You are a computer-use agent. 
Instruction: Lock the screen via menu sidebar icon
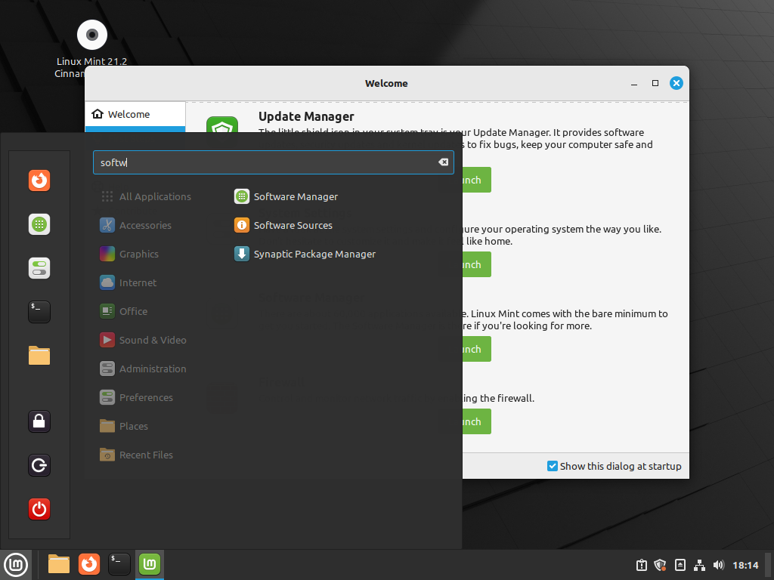pos(39,421)
